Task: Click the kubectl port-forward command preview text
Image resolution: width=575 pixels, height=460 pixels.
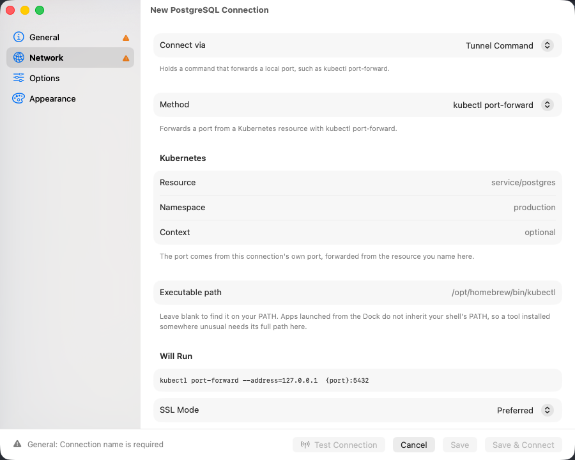Action: [x=264, y=380]
